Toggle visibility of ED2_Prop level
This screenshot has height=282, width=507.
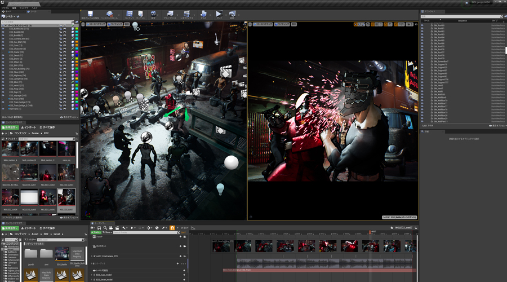tap(3, 89)
